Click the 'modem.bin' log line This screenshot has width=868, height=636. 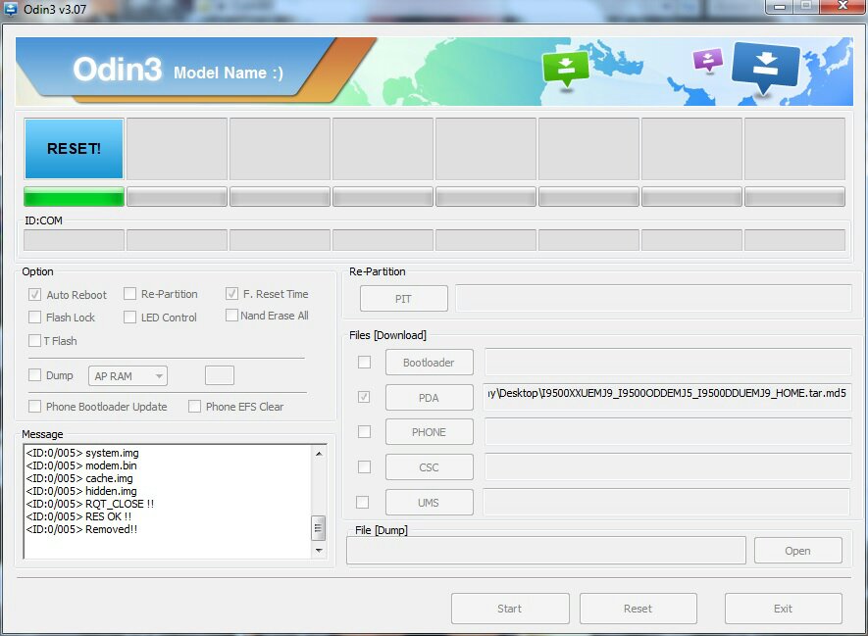tap(81, 465)
